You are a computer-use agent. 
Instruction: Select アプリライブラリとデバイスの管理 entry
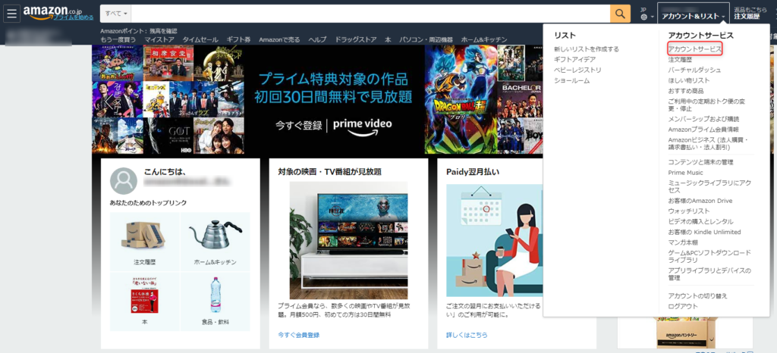[709, 274]
